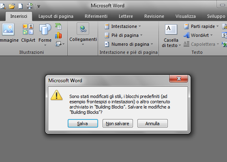Click the Salva button in dialog
Viewport: 227px width, 162px height.
[x=83, y=124]
